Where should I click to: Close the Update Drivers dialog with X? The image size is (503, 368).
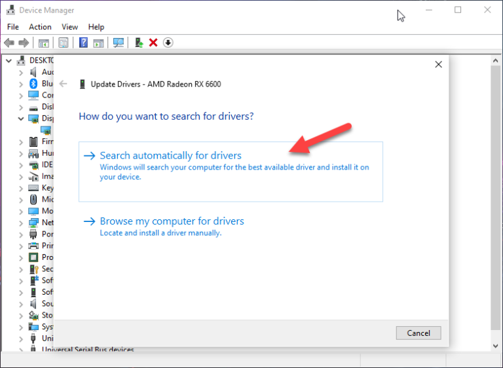pyautogui.click(x=439, y=64)
